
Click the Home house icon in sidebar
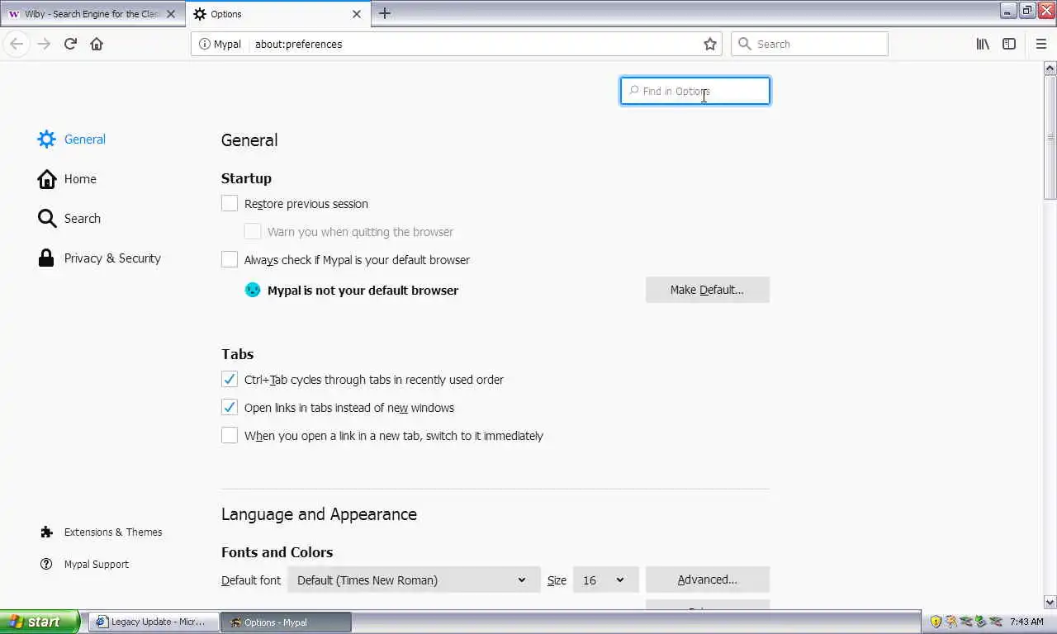[x=47, y=179]
